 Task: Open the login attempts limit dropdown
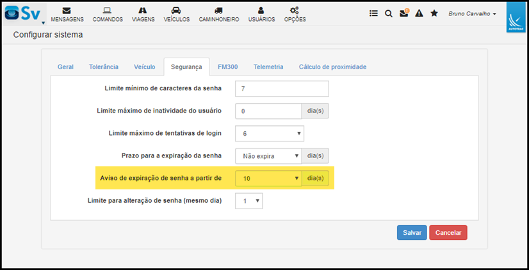click(x=270, y=134)
